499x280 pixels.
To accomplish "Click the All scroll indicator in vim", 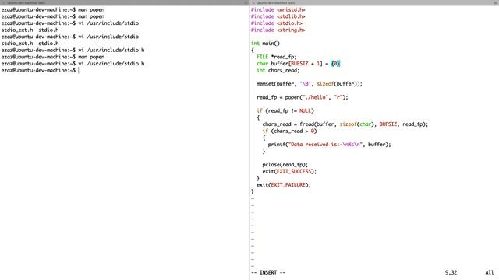I will point(490,272).
